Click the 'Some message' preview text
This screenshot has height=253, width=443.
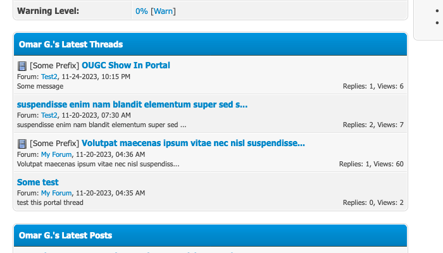coord(41,86)
